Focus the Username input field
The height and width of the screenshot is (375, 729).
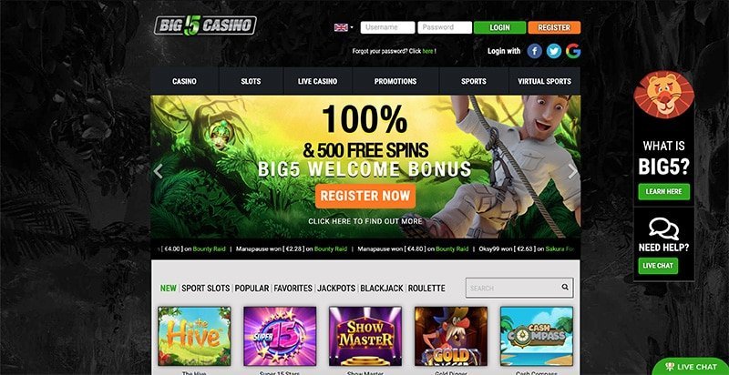point(387,27)
